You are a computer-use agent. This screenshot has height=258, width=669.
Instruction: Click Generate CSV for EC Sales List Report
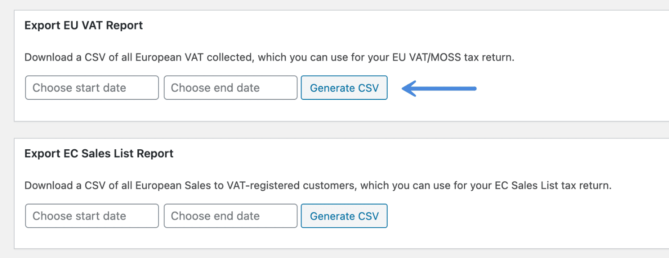[x=344, y=216]
